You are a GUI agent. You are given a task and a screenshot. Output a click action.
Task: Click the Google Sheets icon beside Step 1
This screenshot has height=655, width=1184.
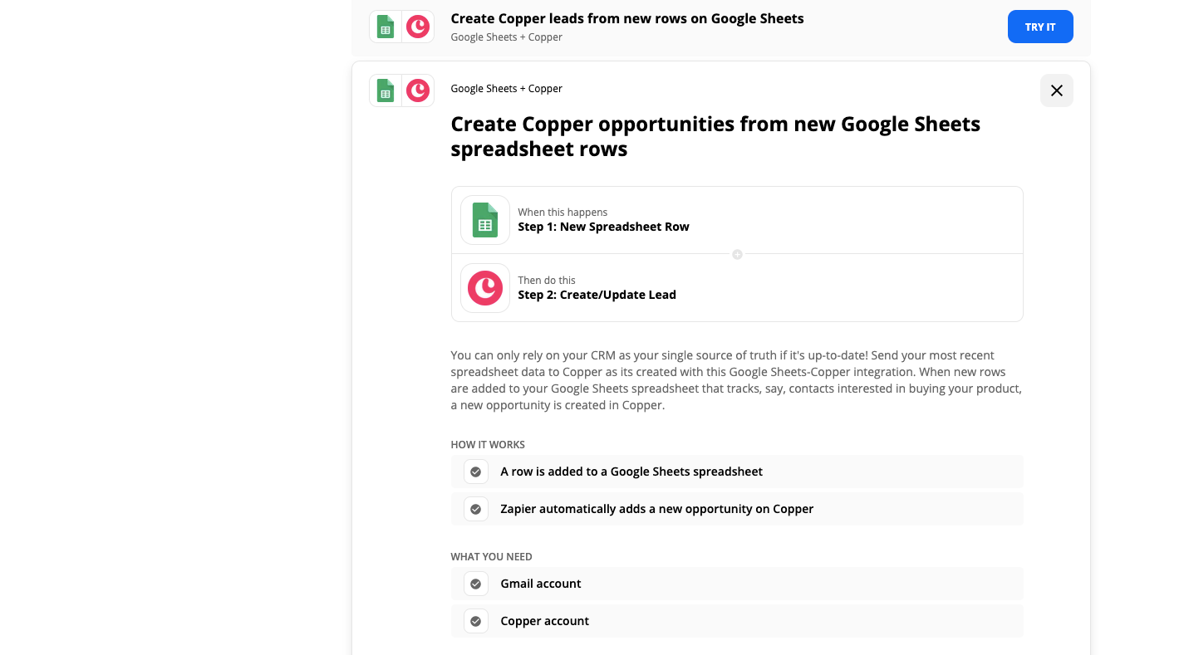485,220
